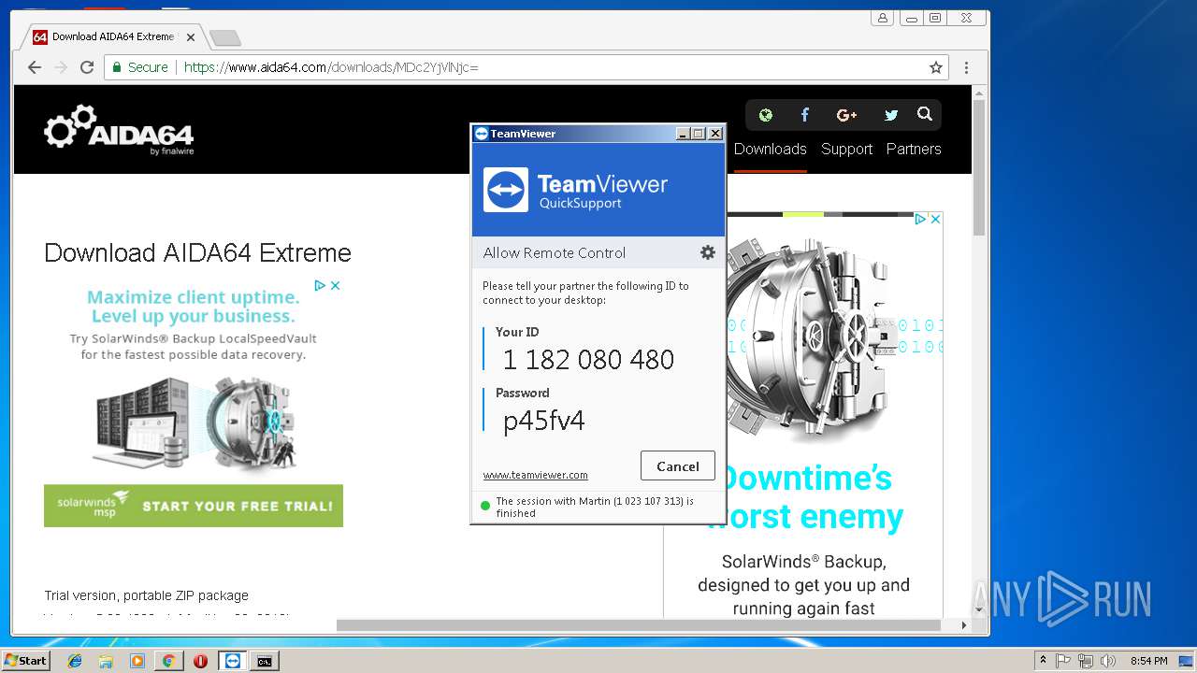Switch to Chrome in the taskbar
Viewport: 1197px width, 673px height.
pos(168,661)
